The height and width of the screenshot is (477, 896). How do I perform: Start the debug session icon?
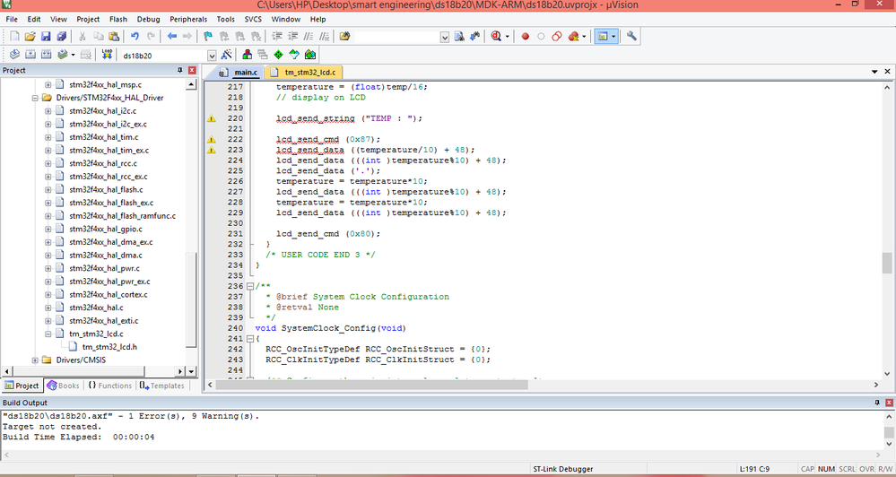[x=496, y=36]
